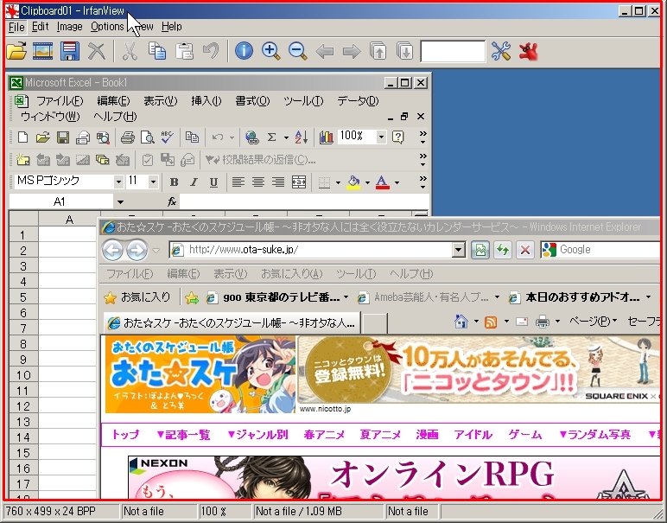Click the IrfanView Paste clipboard icon
This screenshot has height=523, width=667.
pos(184,51)
